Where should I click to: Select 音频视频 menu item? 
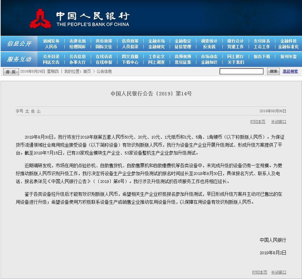coord(183,57)
